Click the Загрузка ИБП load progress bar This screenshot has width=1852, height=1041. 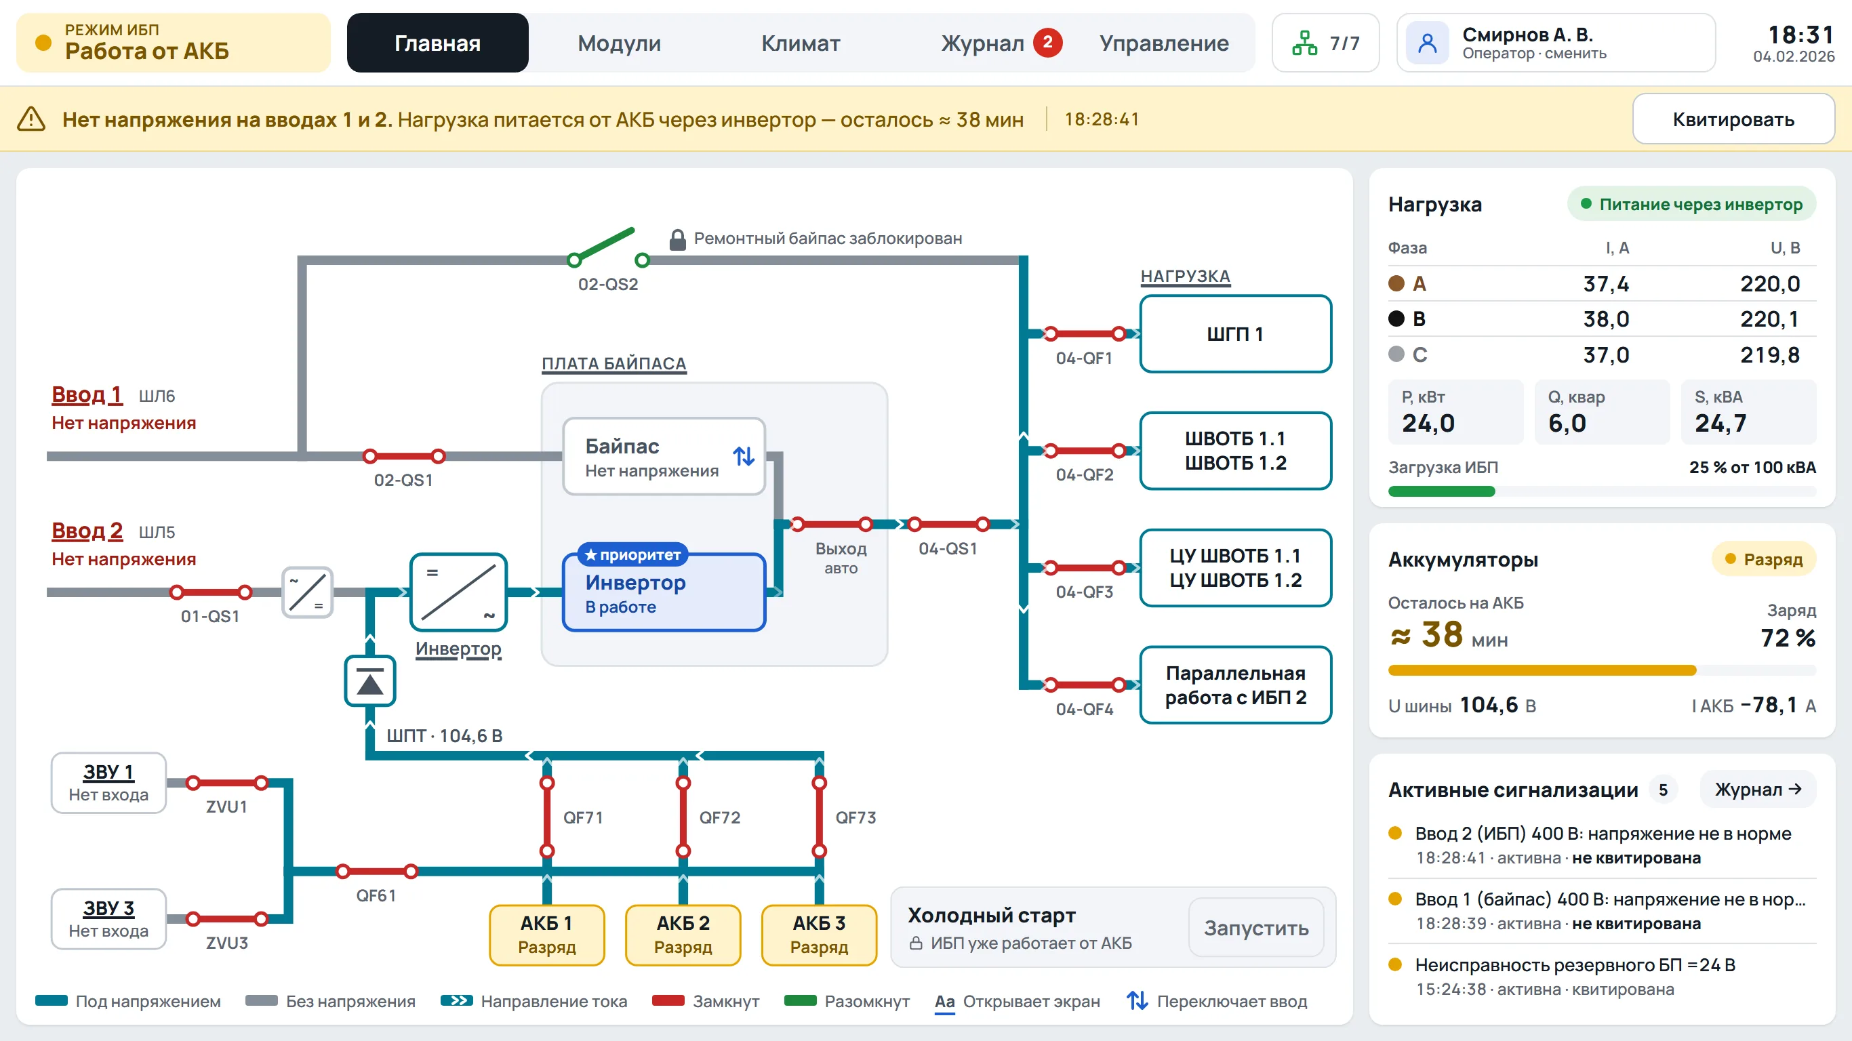[1602, 492]
